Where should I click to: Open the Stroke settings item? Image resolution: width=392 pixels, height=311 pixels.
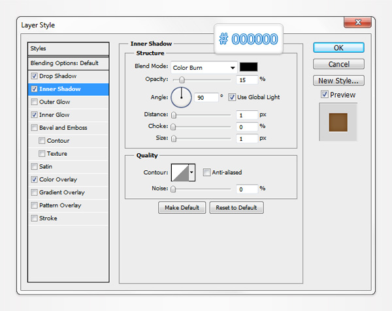[48, 218]
